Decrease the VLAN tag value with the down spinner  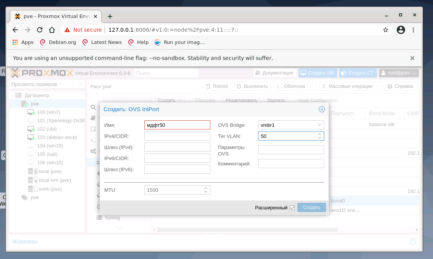(320, 138)
